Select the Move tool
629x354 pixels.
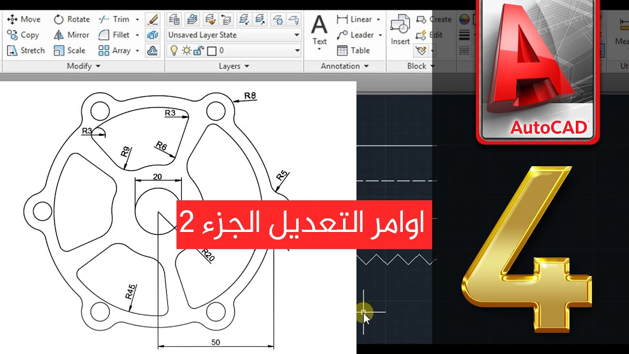pos(24,19)
